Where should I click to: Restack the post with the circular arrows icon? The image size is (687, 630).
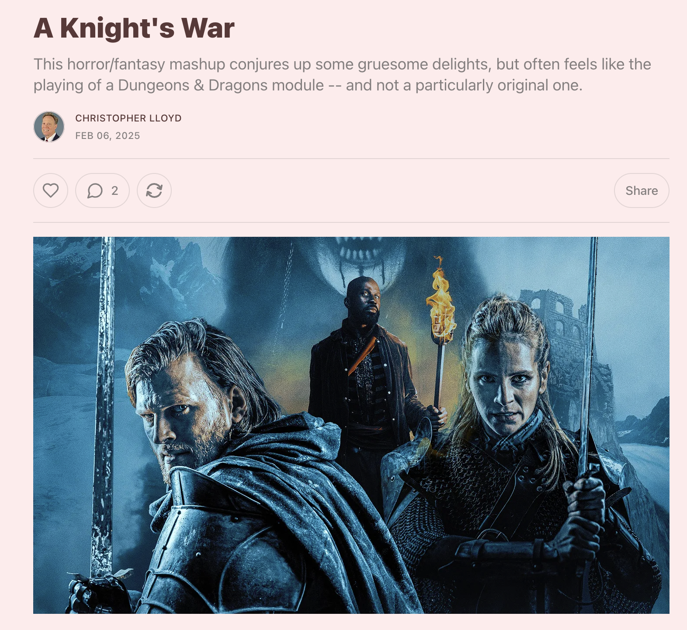pos(154,190)
